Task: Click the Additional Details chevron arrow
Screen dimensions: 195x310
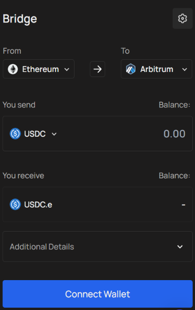Action: tap(180, 247)
